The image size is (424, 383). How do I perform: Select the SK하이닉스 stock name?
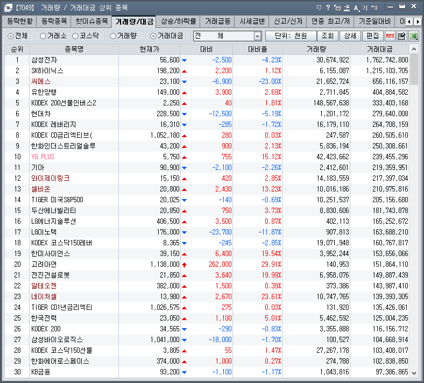click(47, 71)
